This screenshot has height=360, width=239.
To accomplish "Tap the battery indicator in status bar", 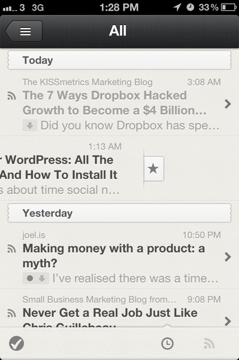I will point(228,7).
